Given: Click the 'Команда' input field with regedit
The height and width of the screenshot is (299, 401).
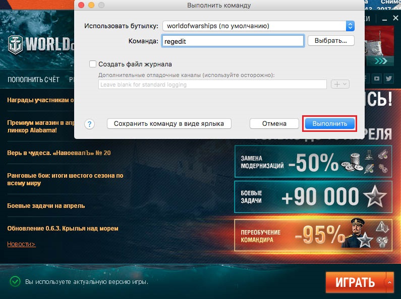Looking at the screenshot, I should 233,41.
